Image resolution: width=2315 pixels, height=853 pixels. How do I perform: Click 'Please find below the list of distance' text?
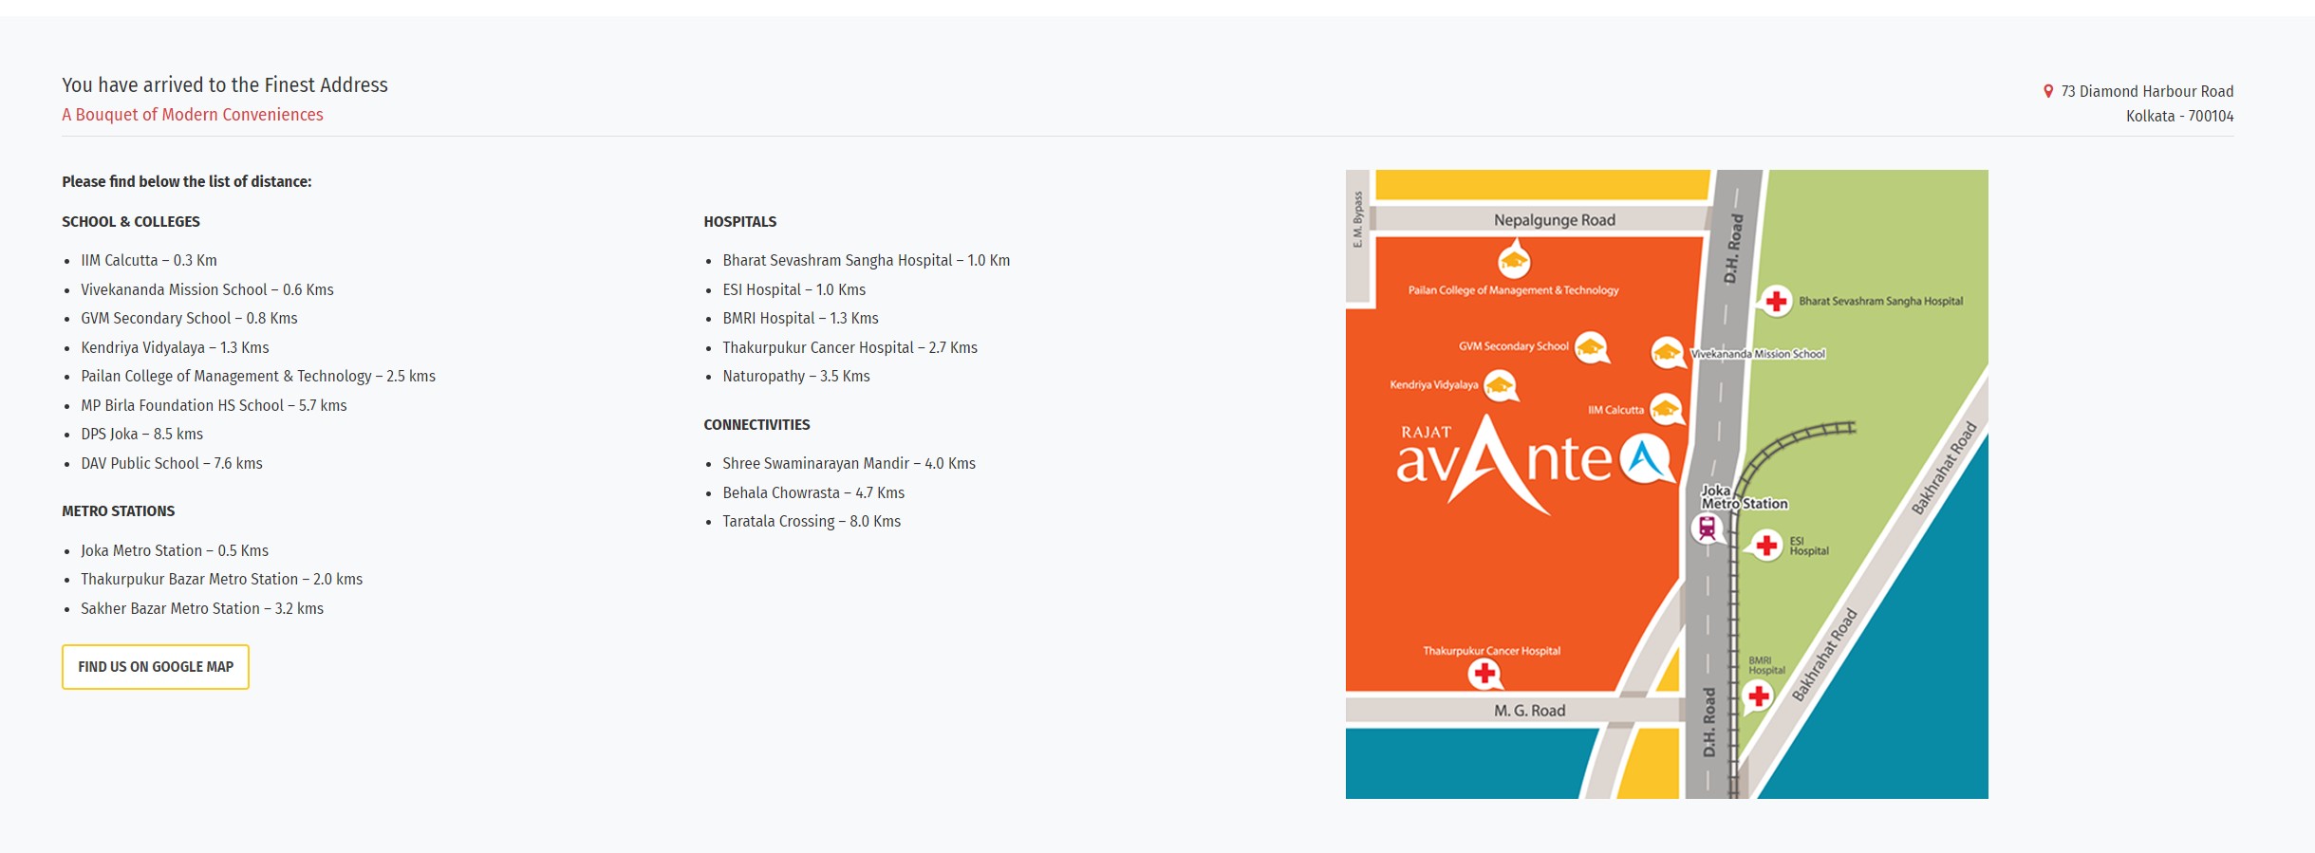[x=187, y=181]
